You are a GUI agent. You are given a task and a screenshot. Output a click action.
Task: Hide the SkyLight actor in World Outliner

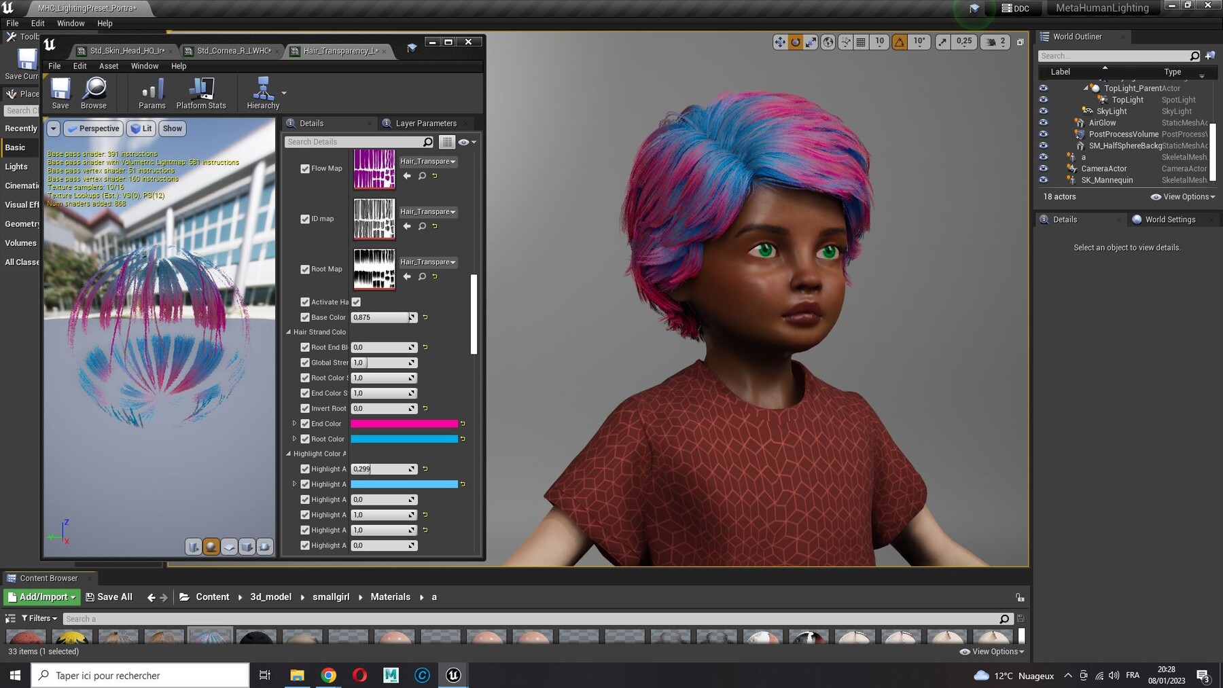click(x=1044, y=111)
